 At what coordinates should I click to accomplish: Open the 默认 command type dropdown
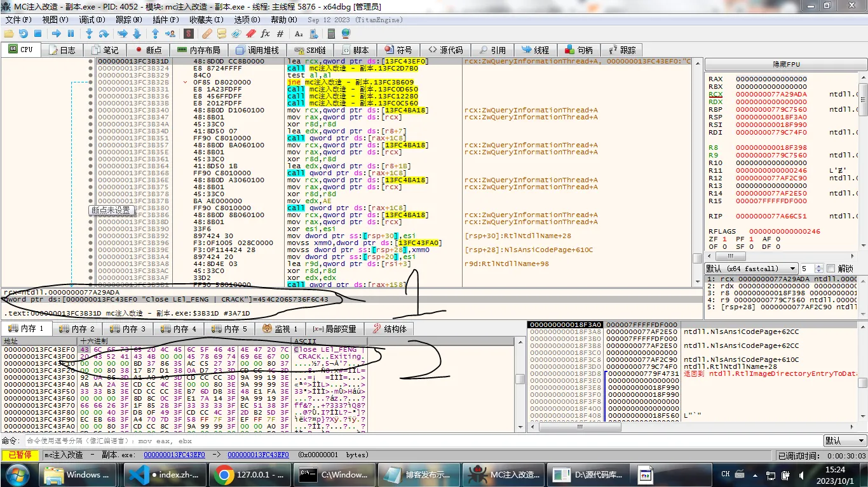click(843, 441)
